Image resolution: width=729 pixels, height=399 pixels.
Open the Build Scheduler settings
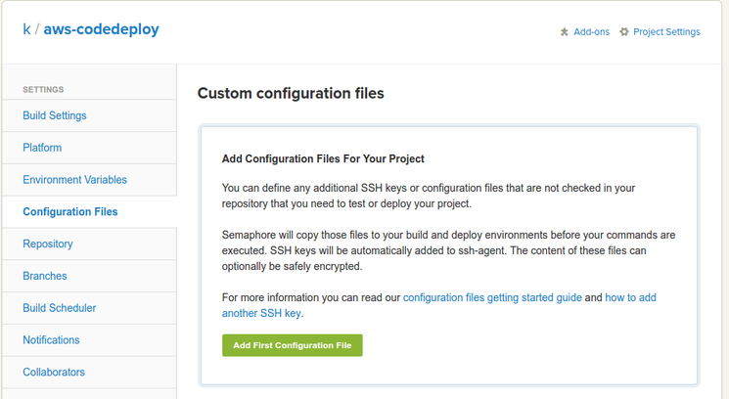[x=60, y=308]
